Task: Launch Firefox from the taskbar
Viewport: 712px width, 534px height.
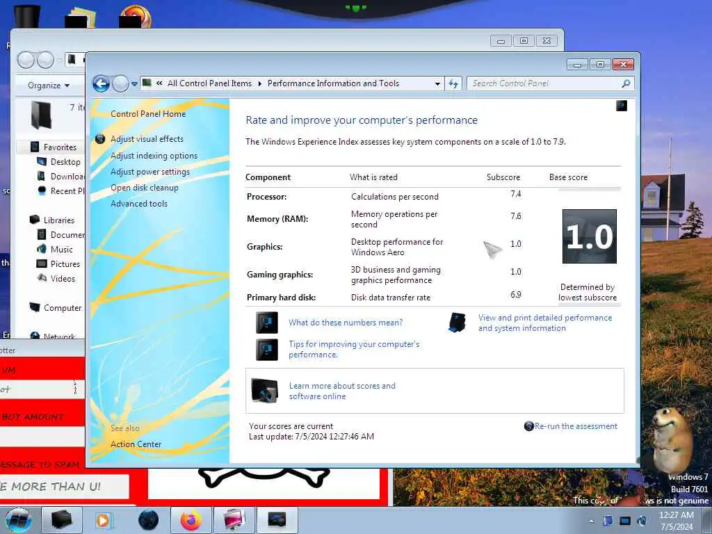Action: [191, 520]
